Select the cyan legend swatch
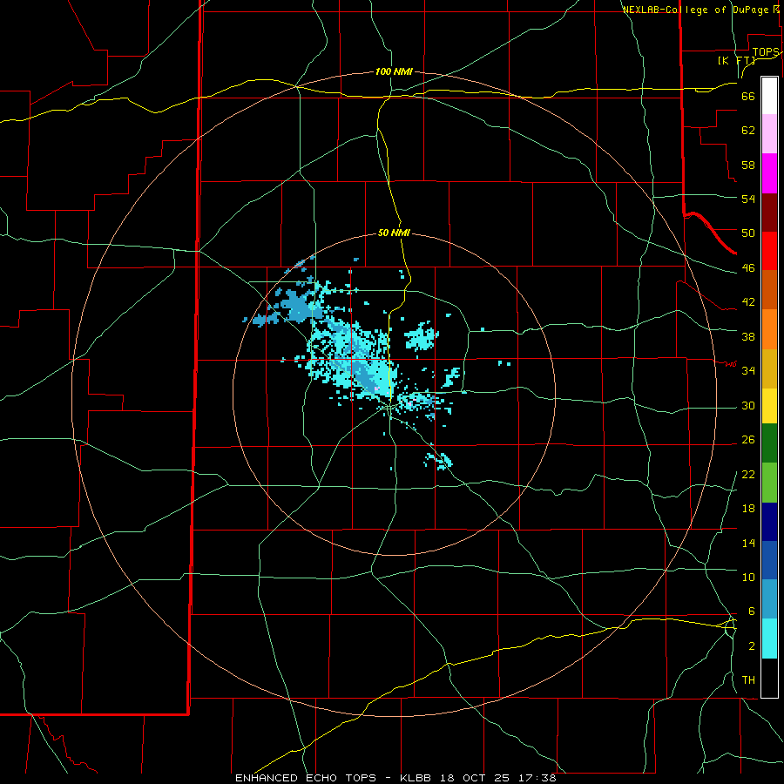 point(769,639)
